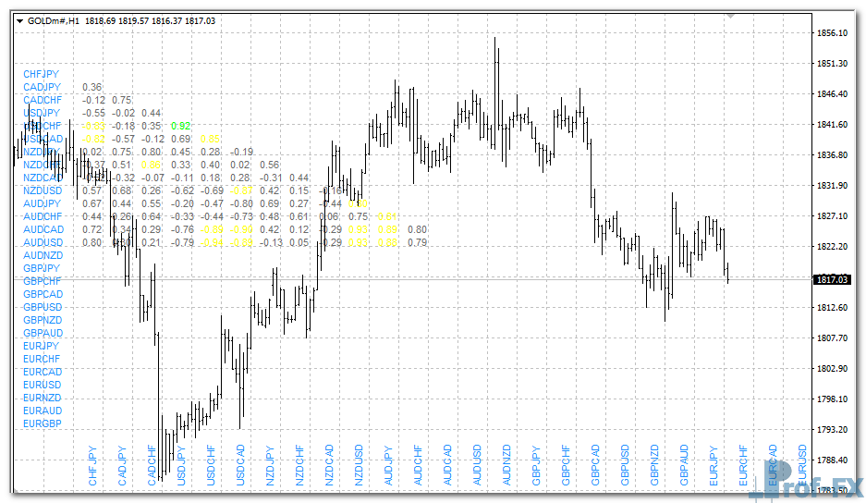Select the CHFJPY row label
Image resolution: width=866 pixels, height=503 pixels.
click(42, 73)
